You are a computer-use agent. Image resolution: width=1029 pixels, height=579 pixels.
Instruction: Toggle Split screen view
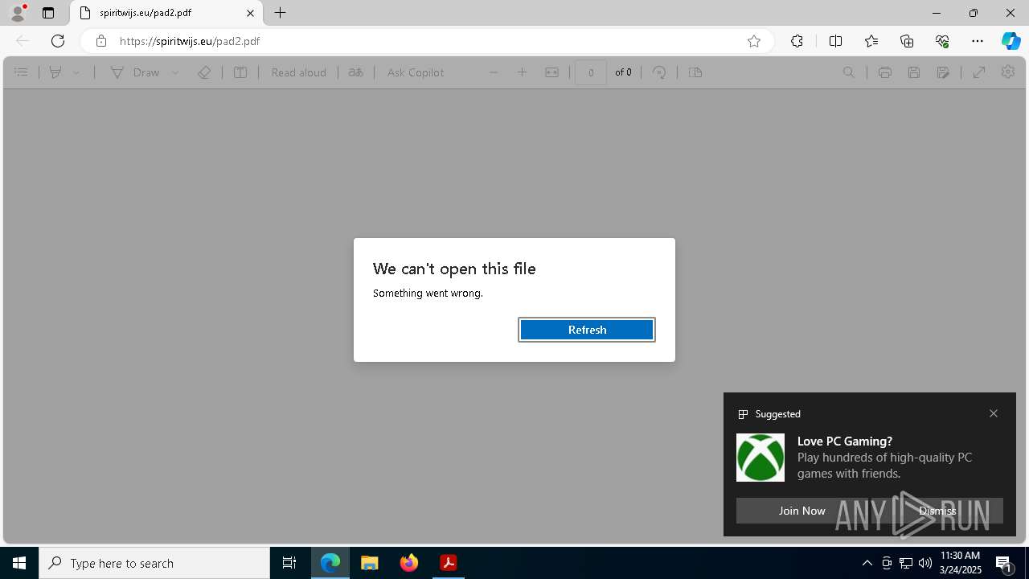(835, 41)
